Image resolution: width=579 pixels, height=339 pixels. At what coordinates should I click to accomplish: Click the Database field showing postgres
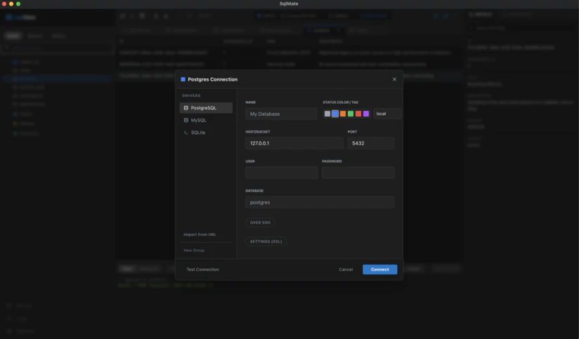[x=320, y=202]
